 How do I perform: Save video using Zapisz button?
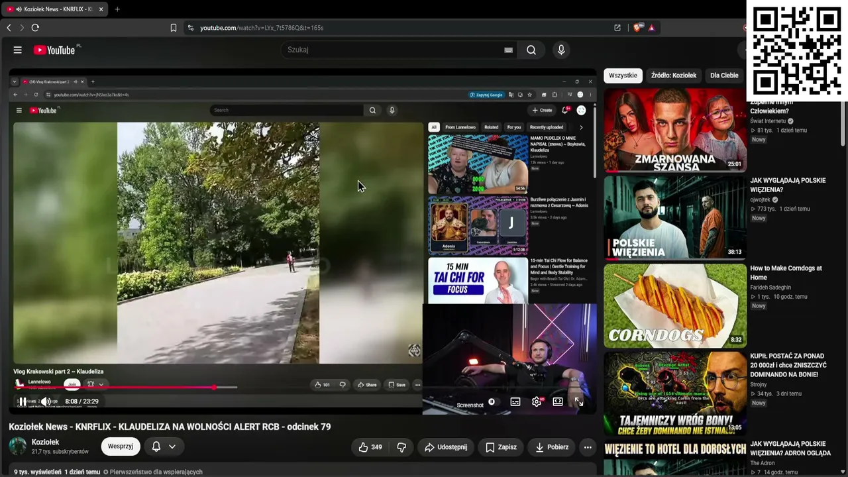(501, 447)
